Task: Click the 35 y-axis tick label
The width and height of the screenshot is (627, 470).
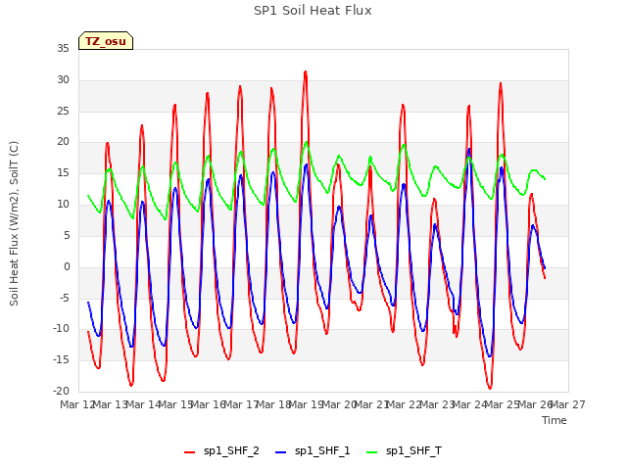Action: tap(63, 48)
